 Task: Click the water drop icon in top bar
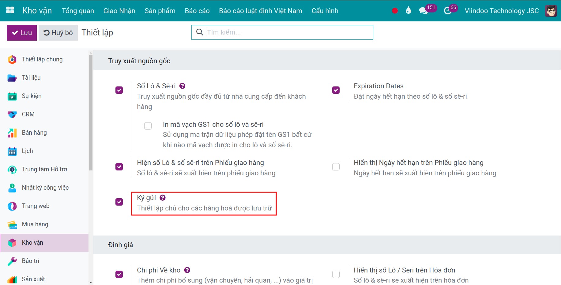pyautogui.click(x=408, y=10)
